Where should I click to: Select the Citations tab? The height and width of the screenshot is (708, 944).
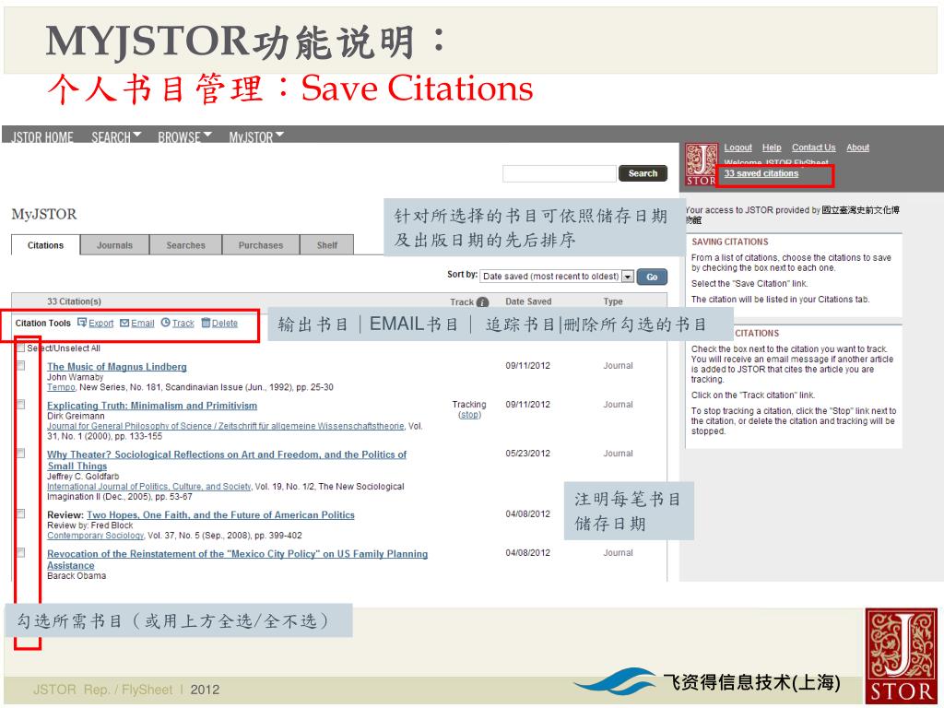[x=46, y=245]
